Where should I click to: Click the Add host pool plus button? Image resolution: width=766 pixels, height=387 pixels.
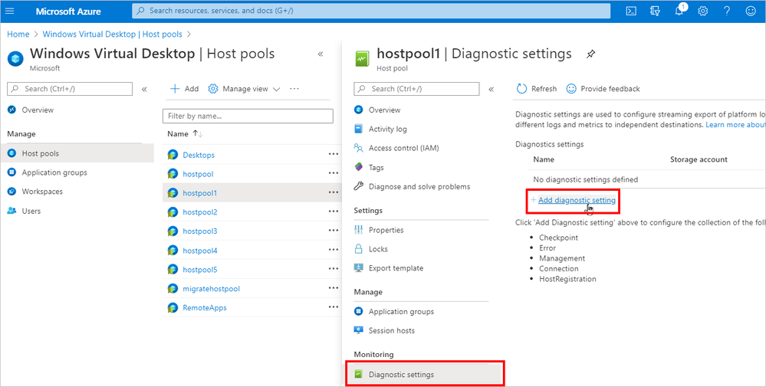(x=184, y=89)
